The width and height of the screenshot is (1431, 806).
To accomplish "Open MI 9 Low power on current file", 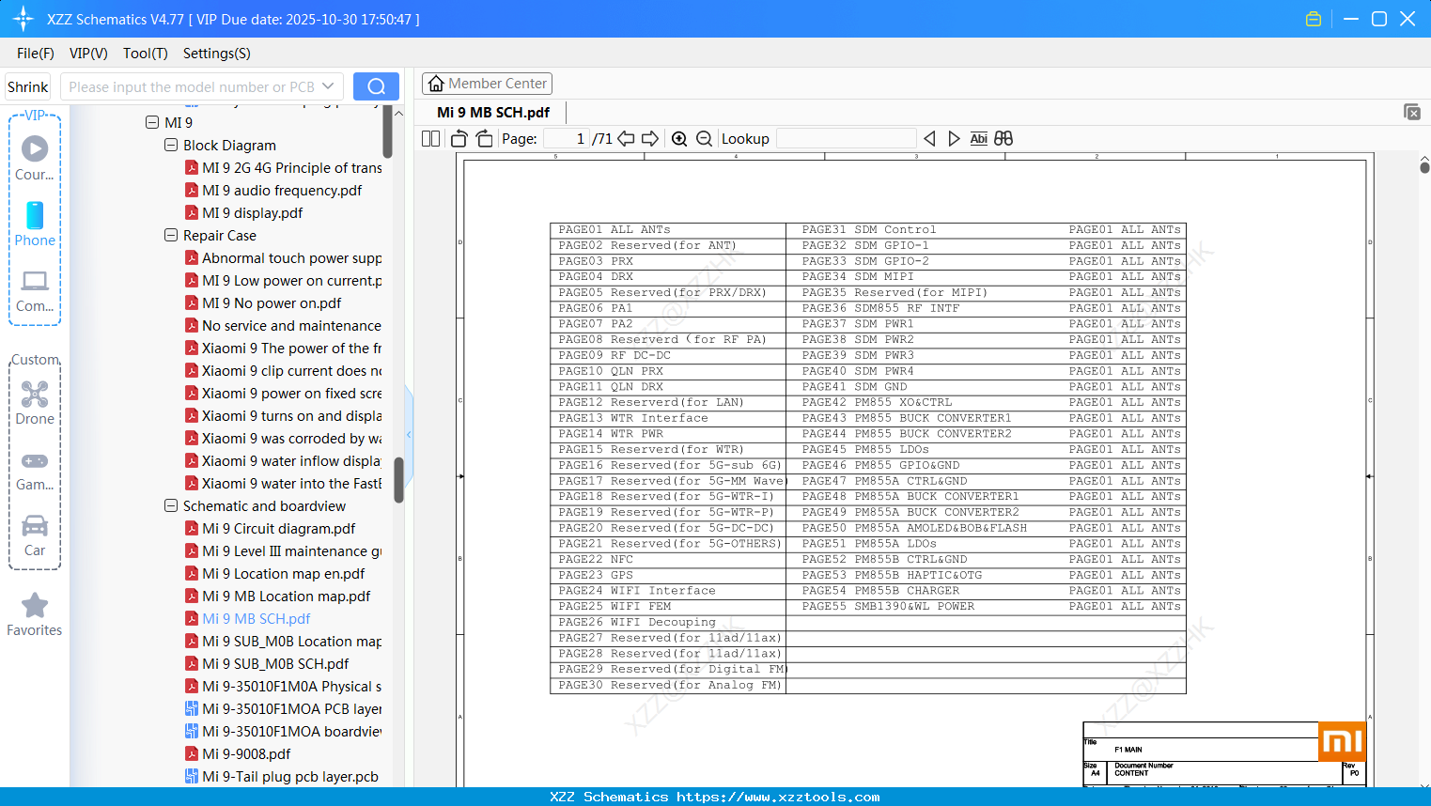I will pos(283,281).
